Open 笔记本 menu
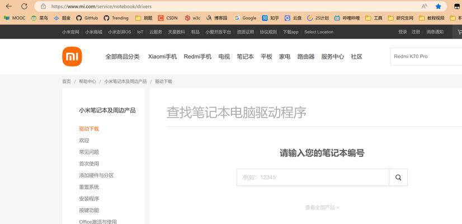Screen dimensions: 462x224 246,57
